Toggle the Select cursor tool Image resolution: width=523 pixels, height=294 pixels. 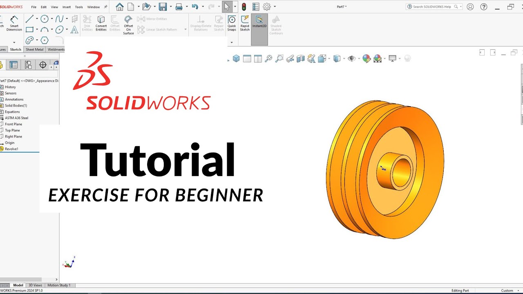(227, 7)
